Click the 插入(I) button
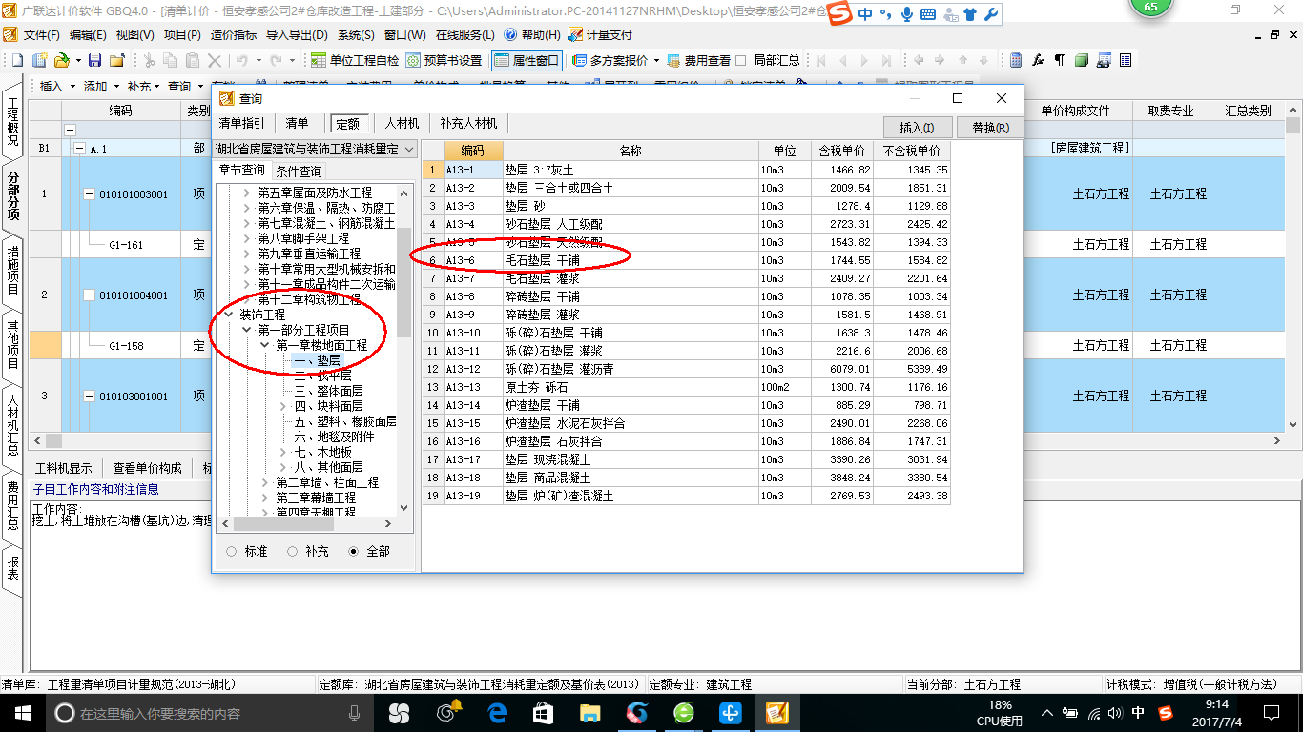This screenshot has width=1303, height=732. tap(917, 127)
